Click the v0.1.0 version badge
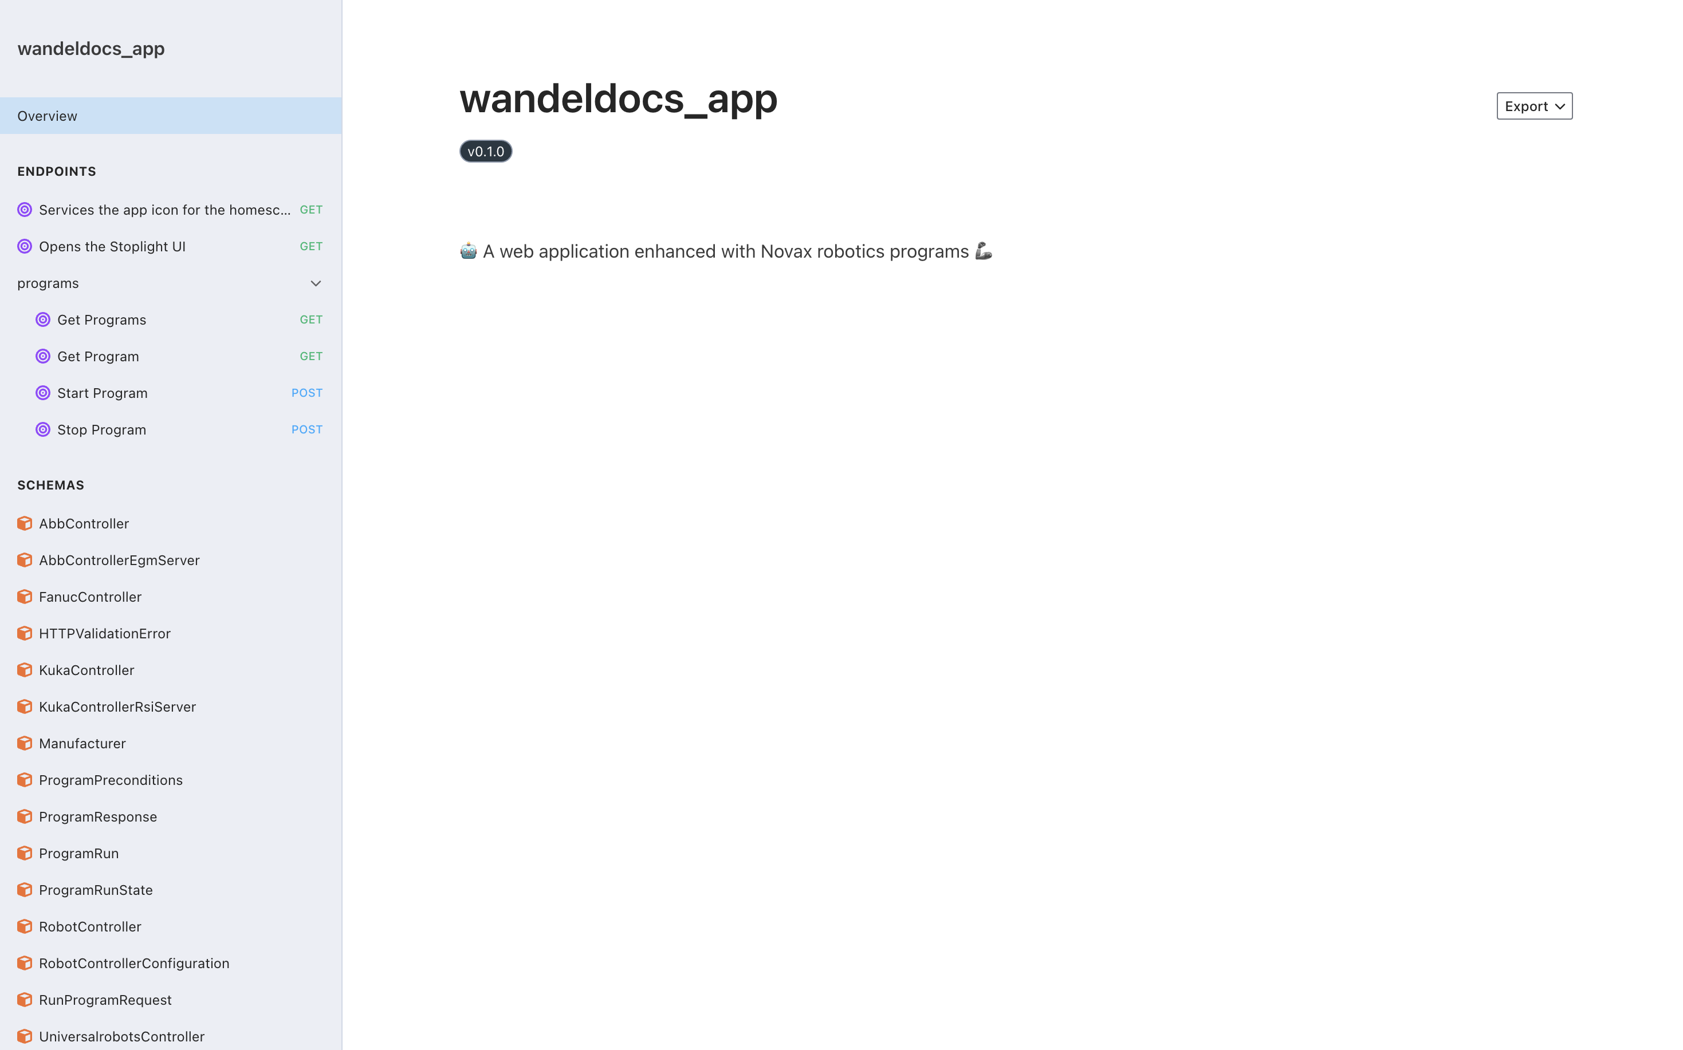The image size is (1683, 1050). tap(486, 151)
